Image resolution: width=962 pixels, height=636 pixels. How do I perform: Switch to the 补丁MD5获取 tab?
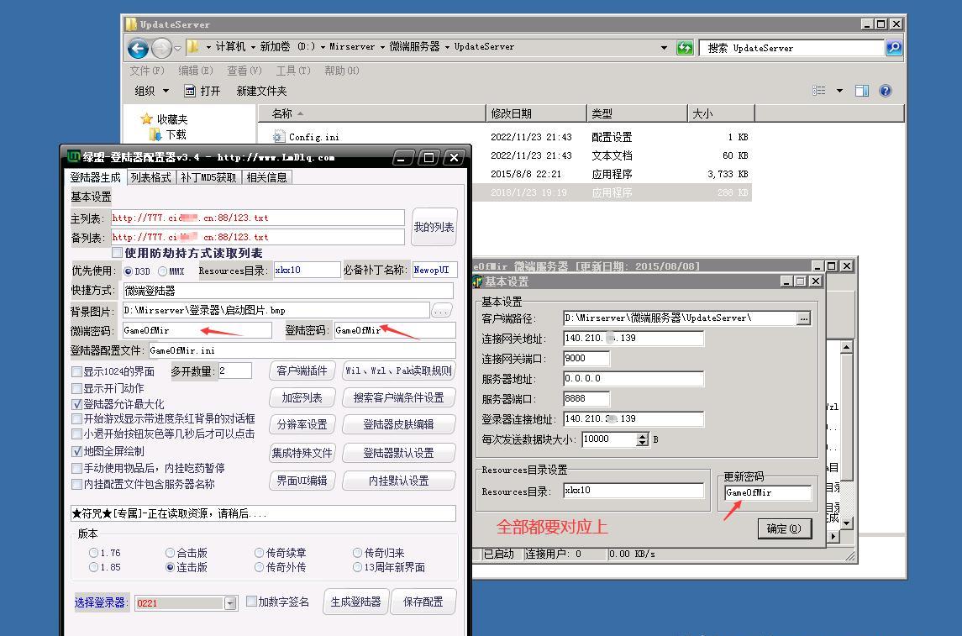click(208, 177)
